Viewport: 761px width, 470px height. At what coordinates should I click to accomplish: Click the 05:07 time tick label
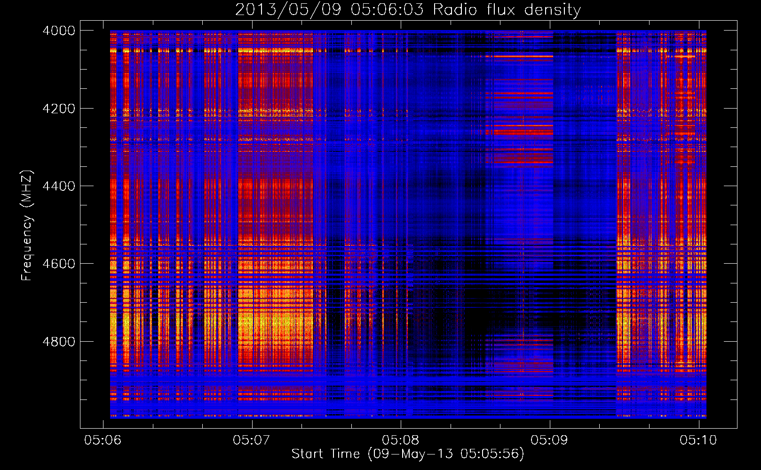coord(252,440)
